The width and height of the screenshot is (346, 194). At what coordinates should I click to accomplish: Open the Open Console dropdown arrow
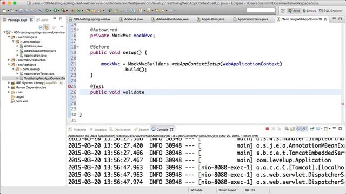pyautogui.click(x=330, y=129)
